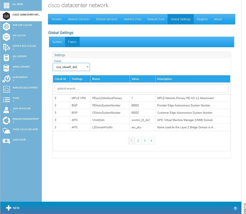Screen dimensions: 246x214
Task: Click the scvmm_t3_dc2 value cell
Action: [142, 120]
